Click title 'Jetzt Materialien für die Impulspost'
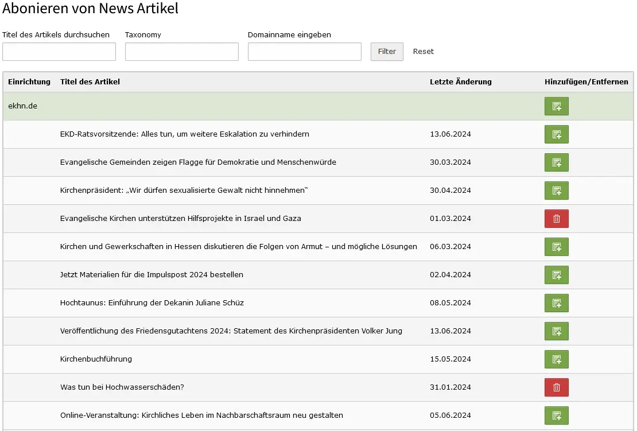This screenshot has height=431, width=637. click(152, 274)
